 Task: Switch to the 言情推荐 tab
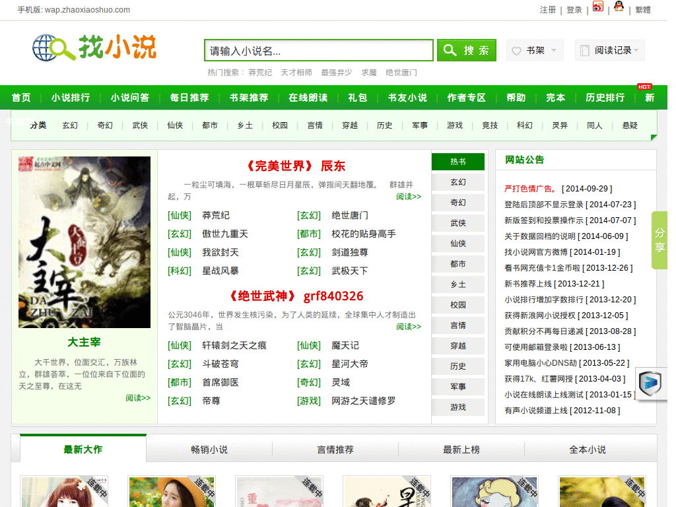pos(335,450)
